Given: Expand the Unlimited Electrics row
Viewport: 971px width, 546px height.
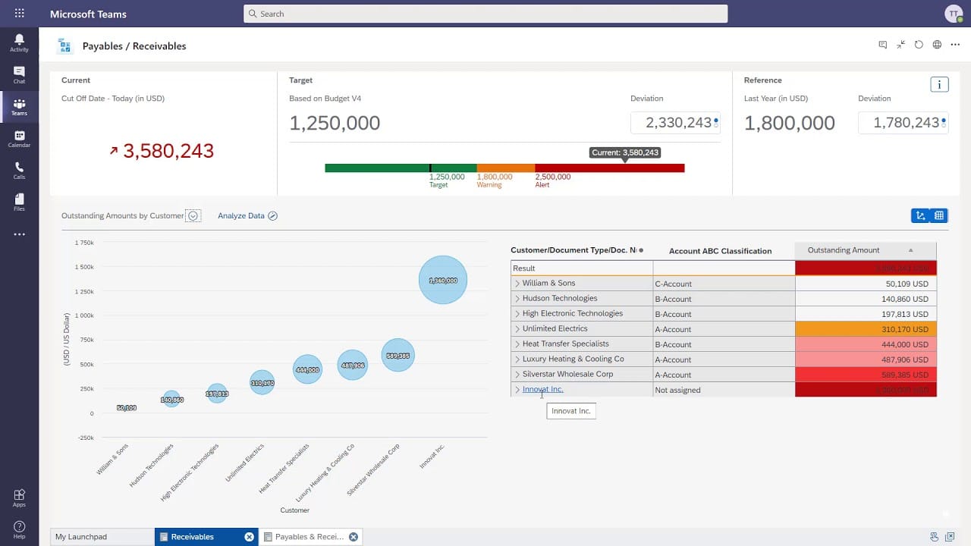Looking at the screenshot, I should point(517,329).
